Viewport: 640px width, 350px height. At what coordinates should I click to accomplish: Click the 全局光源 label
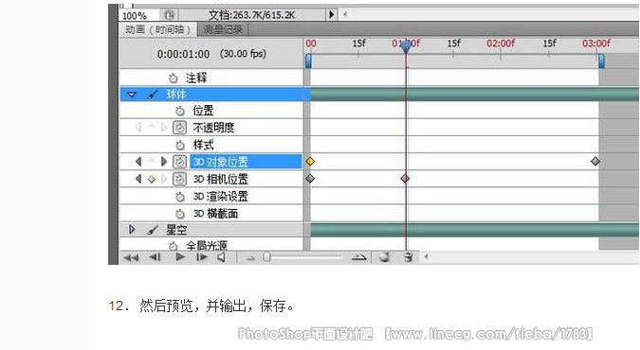(x=207, y=246)
